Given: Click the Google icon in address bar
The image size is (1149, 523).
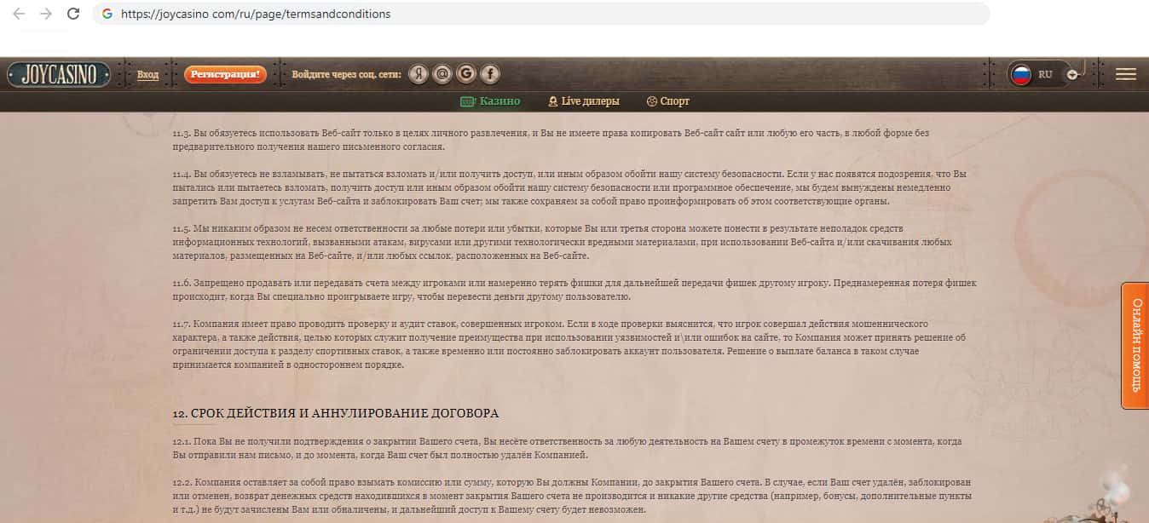Looking at the screenshot, I should pyautogui.click(x=107, y=14).
